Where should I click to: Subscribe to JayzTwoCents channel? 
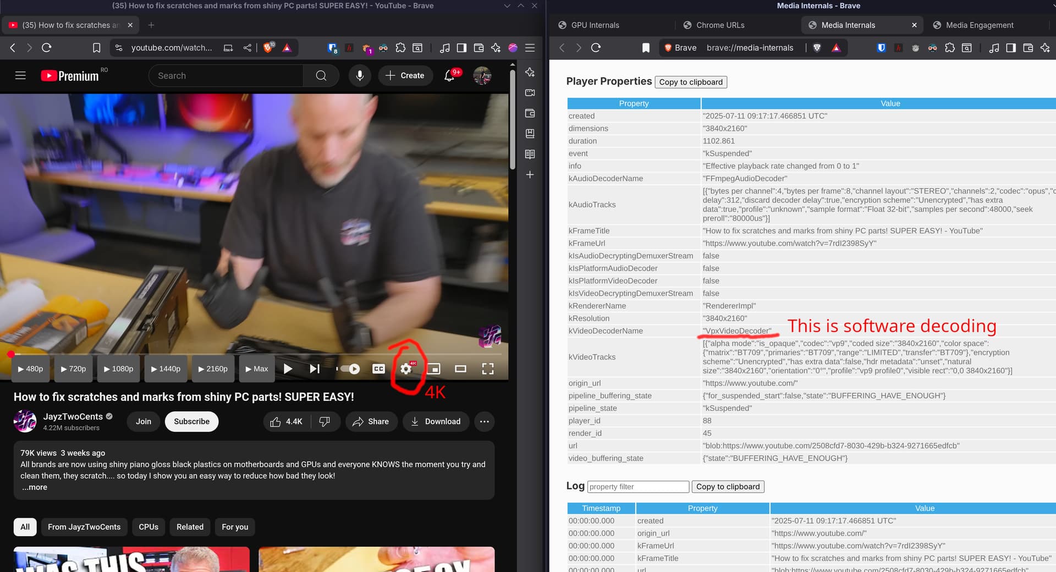pyautogui.click(x=191, y=421)
